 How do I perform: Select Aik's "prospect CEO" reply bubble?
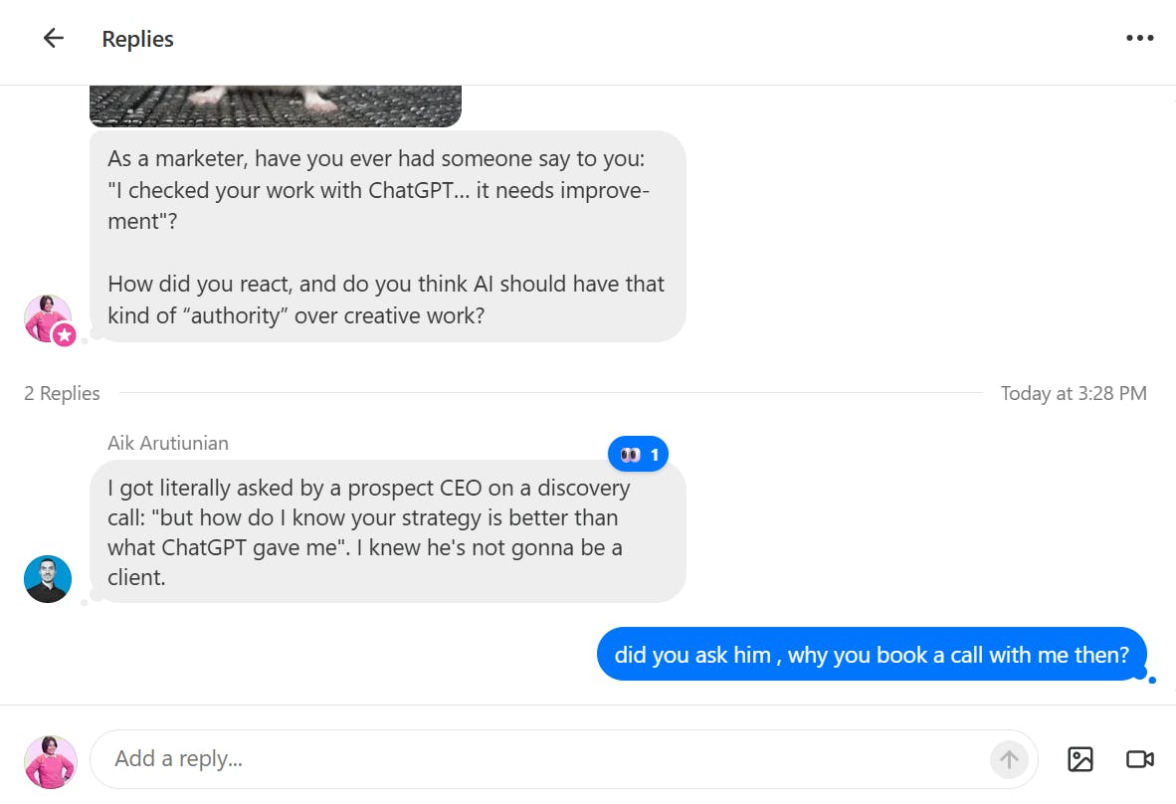(387, 531)
